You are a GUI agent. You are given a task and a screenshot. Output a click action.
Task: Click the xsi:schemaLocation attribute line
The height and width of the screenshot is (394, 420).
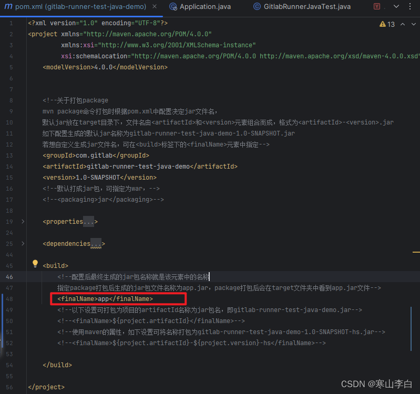[240, 56]
